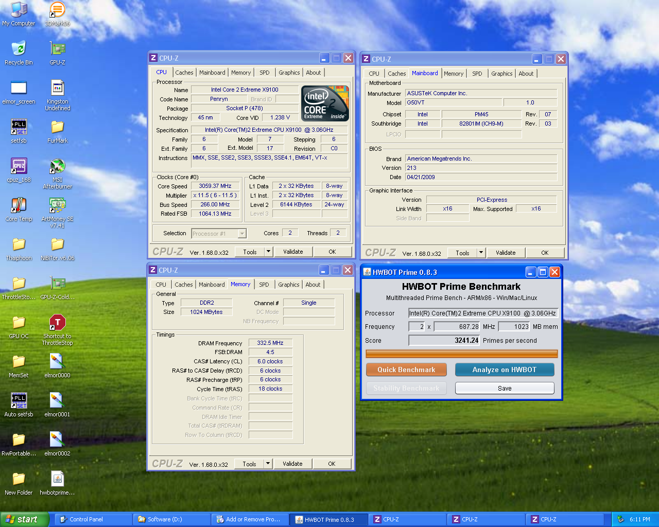Open the New Folder desktop icon
This screenshot has height=527, width=659.
[19, 483]
